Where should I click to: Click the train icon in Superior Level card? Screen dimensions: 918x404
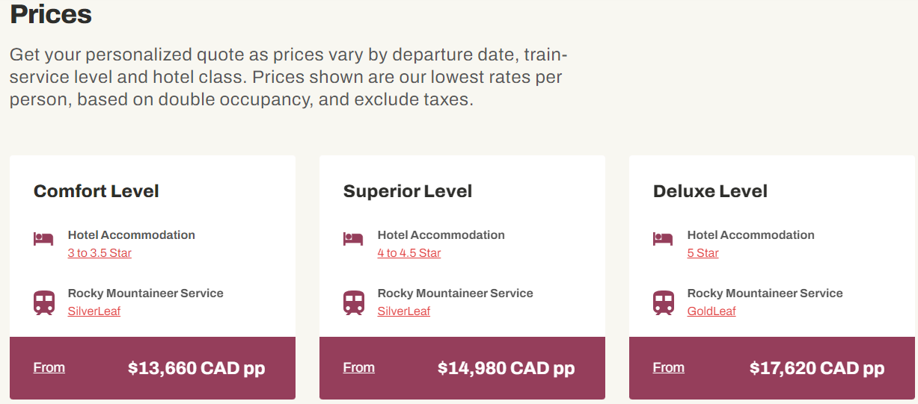point(354,302)
